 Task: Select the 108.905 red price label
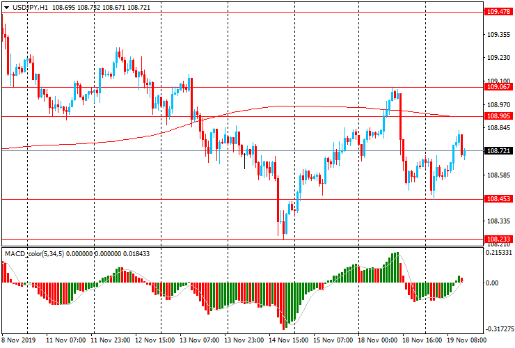[498, 116]
